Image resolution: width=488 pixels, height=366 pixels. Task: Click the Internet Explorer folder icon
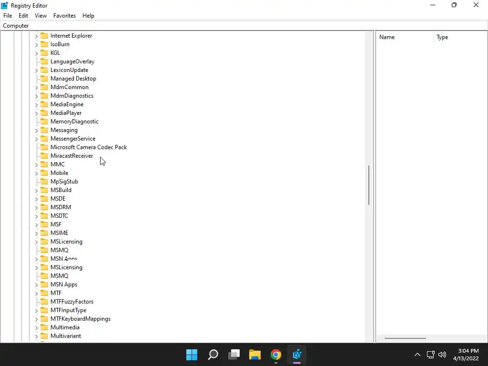click(44, 35)
